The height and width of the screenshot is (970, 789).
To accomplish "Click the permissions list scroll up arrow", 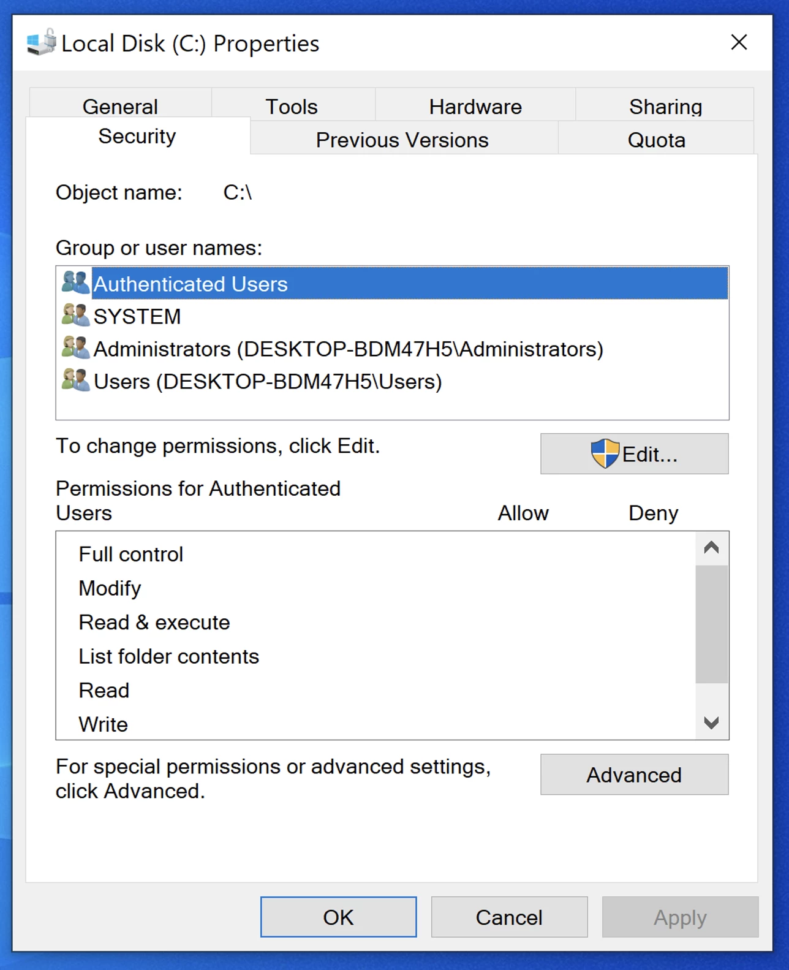I will pos(711,548).
